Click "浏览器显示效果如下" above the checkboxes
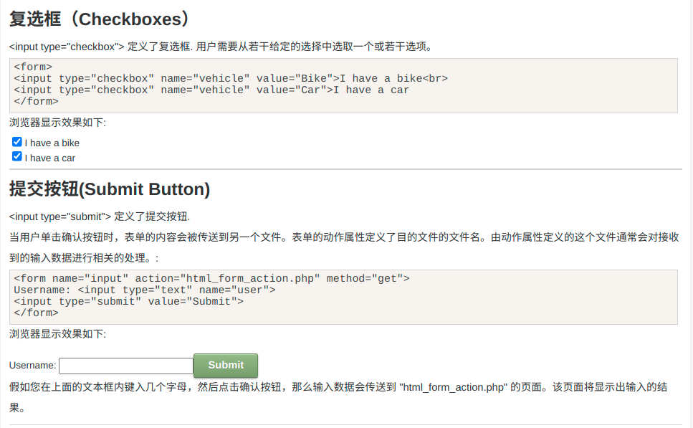 [57, 122]
